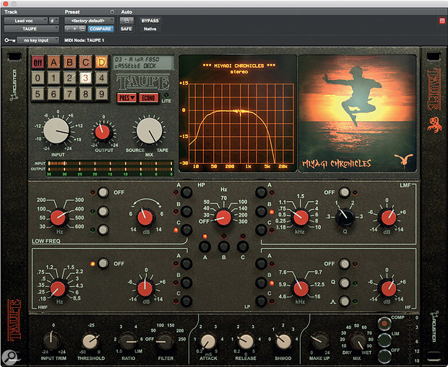Toggle the HF OFF switch
The width and height of the screenshot is (448, 367).
[x=344, y=264]
